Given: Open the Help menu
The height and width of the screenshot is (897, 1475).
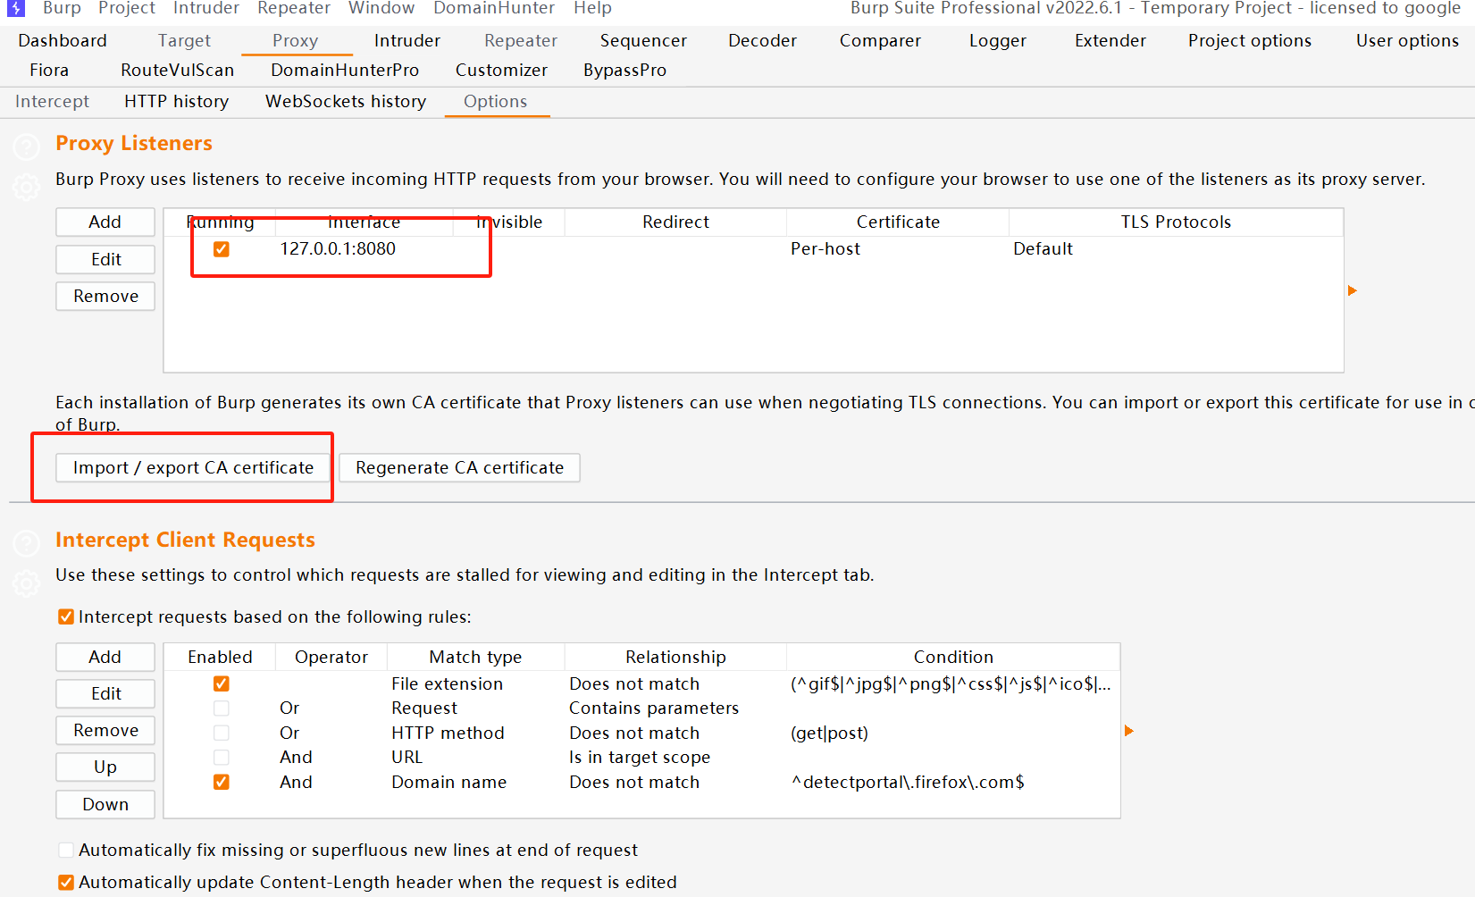Looking at the screenshot, I should [x=592, y=8].
